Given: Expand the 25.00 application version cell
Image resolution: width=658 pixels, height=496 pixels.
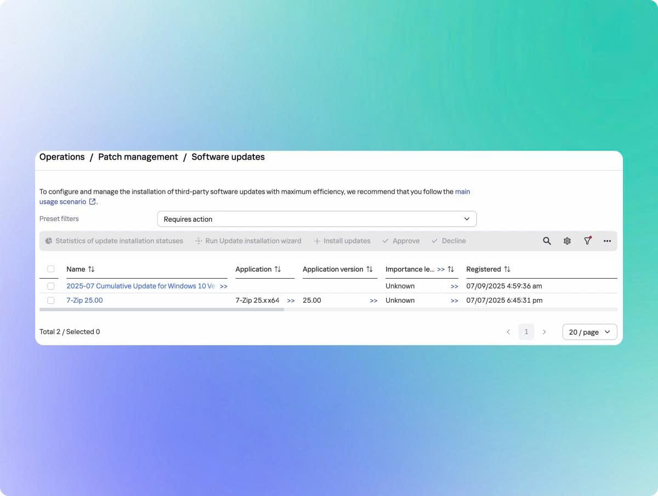Looking at the screenshot, I should [x=373, y=301].
